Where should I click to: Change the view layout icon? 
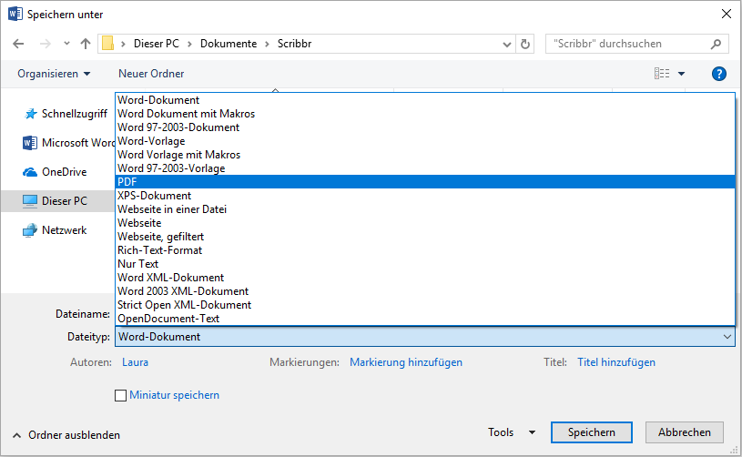coord(662,74)
